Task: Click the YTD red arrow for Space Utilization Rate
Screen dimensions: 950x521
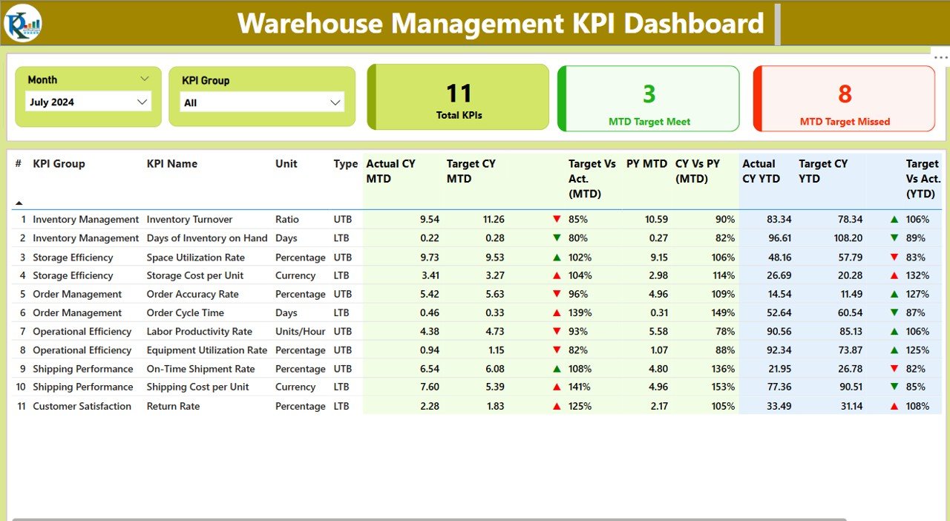Action: (894, 258)
